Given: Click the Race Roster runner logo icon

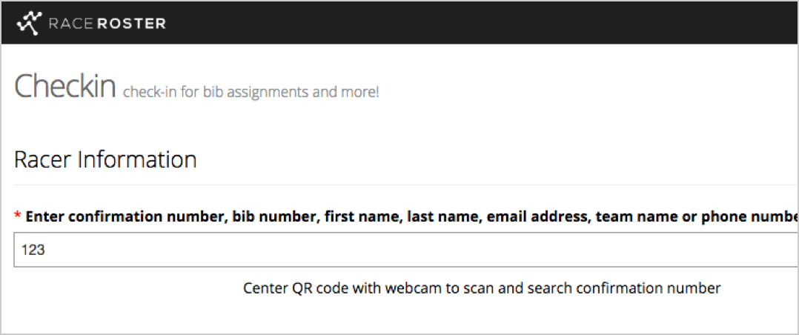Looking at the screenshot, I should click(x=30, y=23).
